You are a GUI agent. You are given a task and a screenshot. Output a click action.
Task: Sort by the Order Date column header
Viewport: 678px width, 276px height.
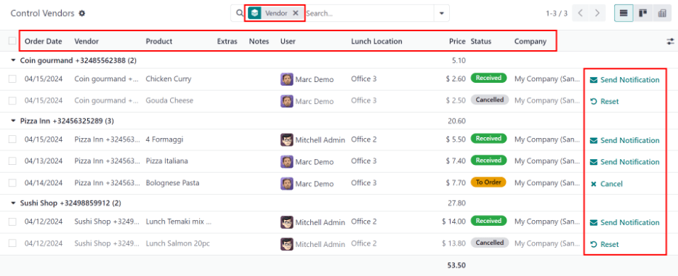click(x=44, y=41)
